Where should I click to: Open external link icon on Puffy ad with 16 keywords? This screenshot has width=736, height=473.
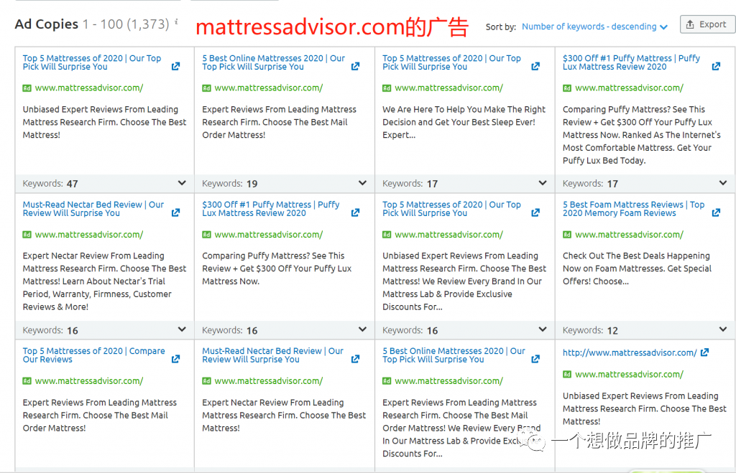355,213
